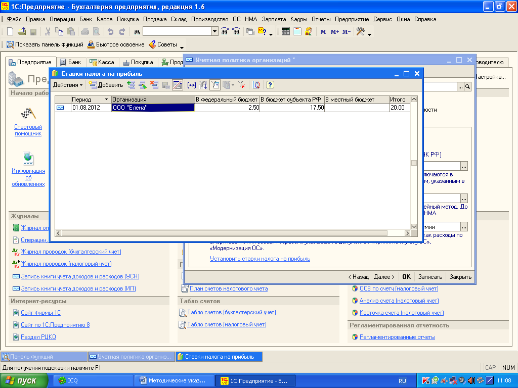Viewport: 518px width, 388px height.
Task: Expand the main toolbar search combo box arrow
Action: click(x=214, y=32)
